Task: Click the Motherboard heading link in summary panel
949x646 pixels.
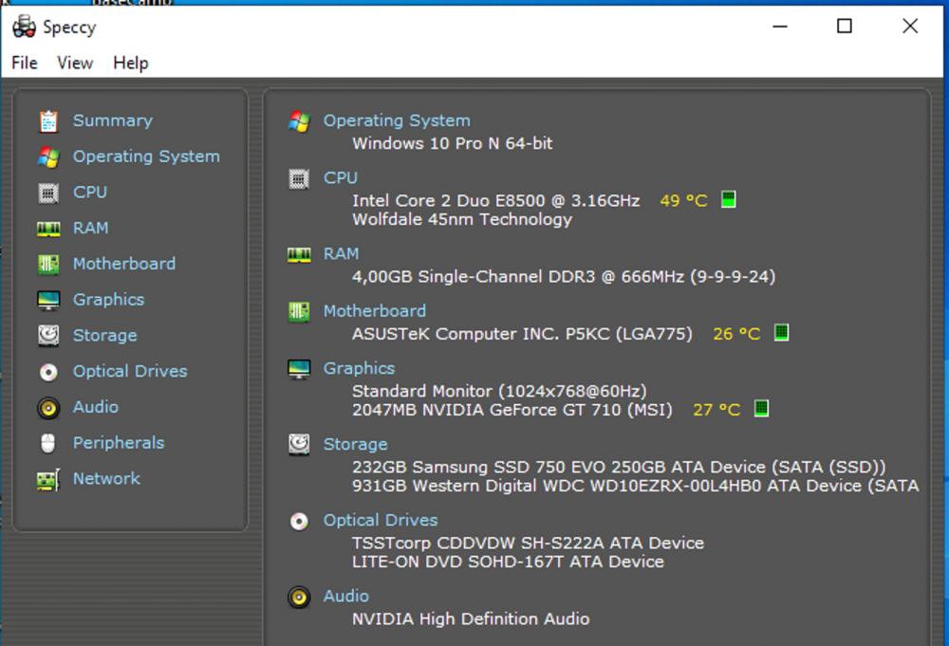Action: (x=375, y=310)
